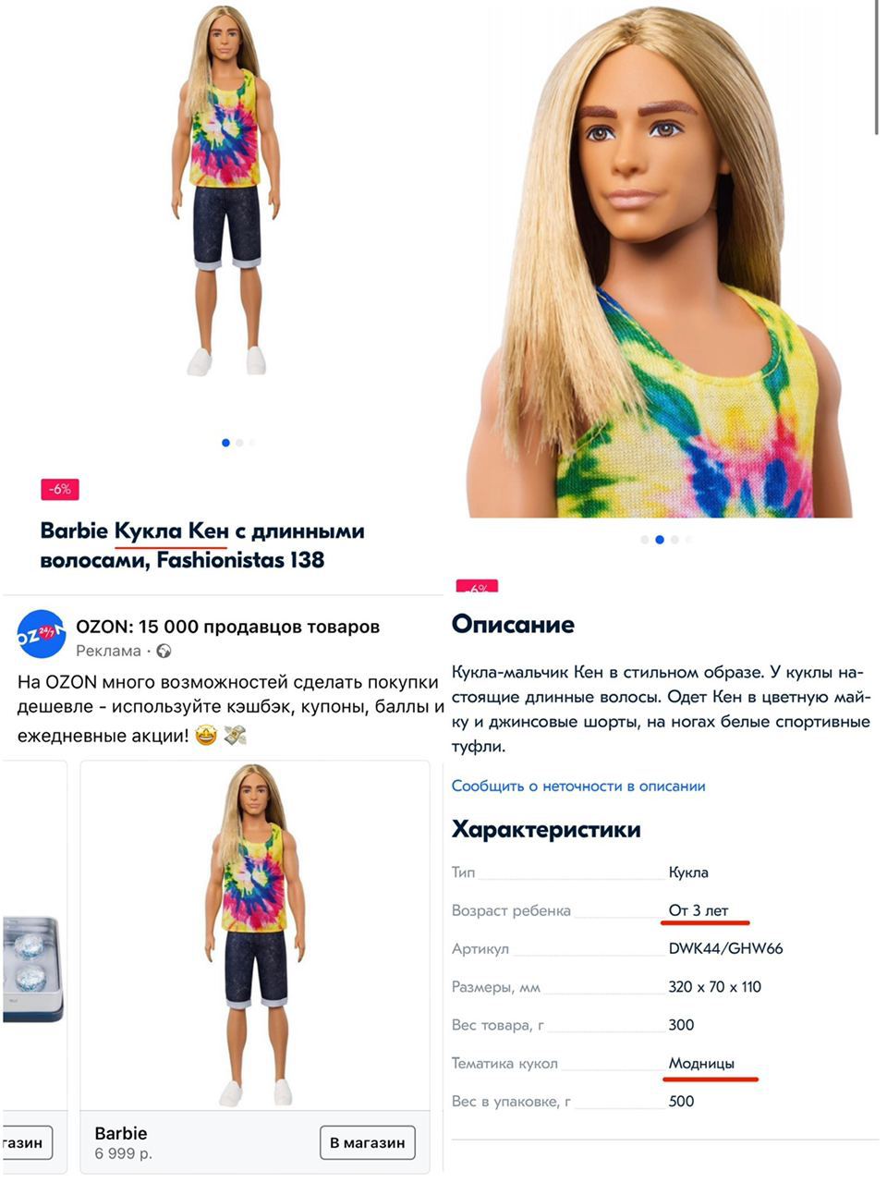Image resolution: width=887 pixels, height=1183 pixels.
Task: Click the Barbie Кукла Кен product title
Action: [202, 545]
